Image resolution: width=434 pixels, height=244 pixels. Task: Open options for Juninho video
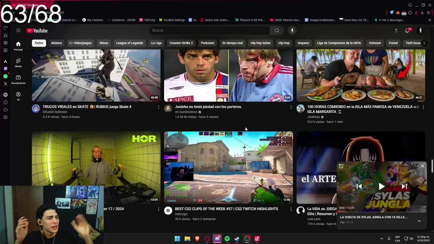291,107
